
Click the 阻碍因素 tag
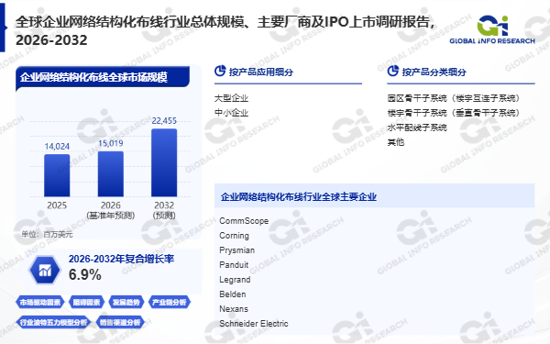click(87, 302)
